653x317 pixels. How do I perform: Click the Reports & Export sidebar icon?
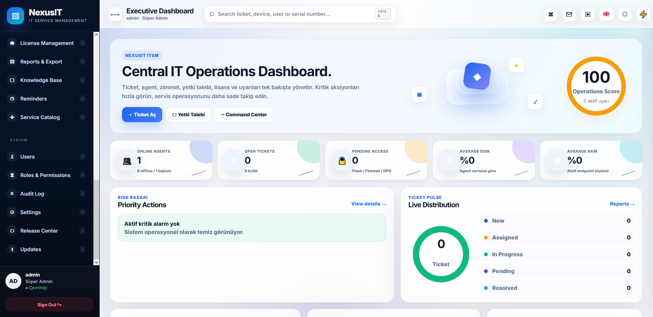[x=12, y=62]
